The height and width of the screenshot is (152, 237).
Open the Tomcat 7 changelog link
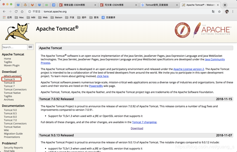pyautogui.click(x=144, y=122)
